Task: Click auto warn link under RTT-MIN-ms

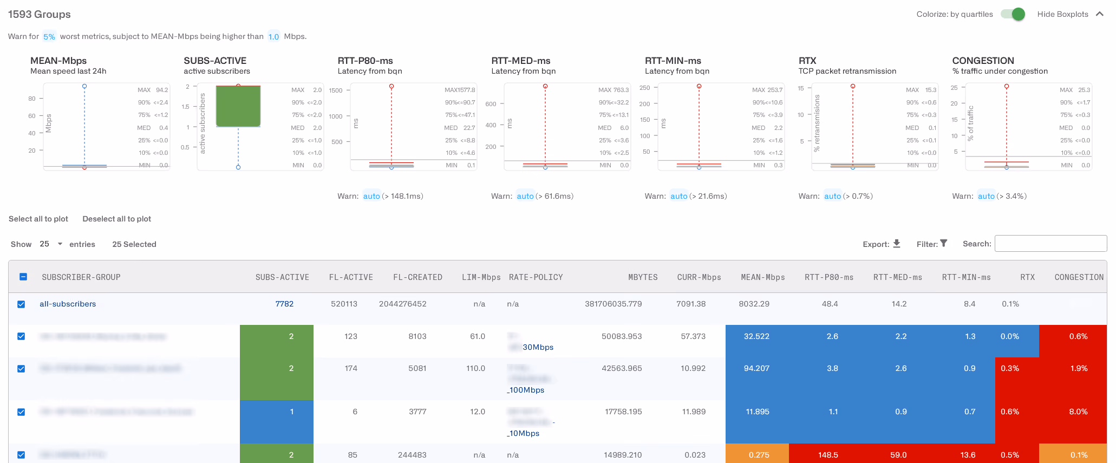Action: click(679, 196)
